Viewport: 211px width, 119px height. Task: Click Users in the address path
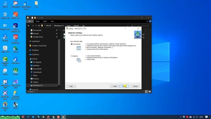pyautogui.click(x=69, y=26)
